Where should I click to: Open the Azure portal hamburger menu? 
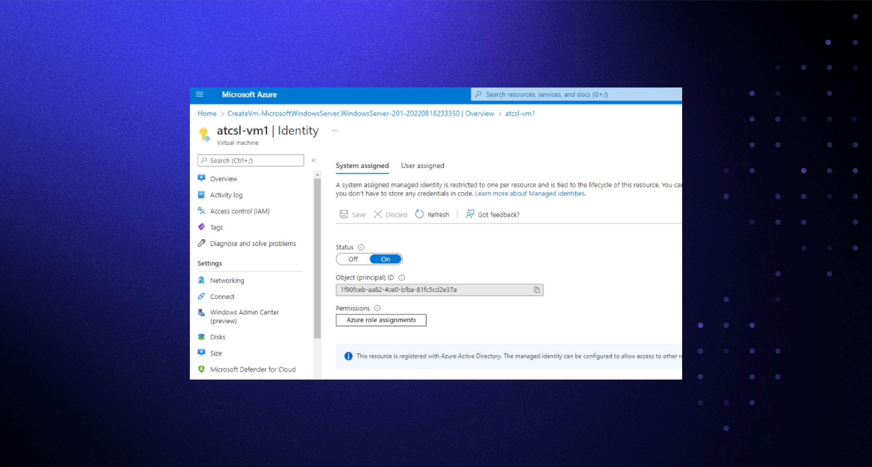click(x=199, y=94)
